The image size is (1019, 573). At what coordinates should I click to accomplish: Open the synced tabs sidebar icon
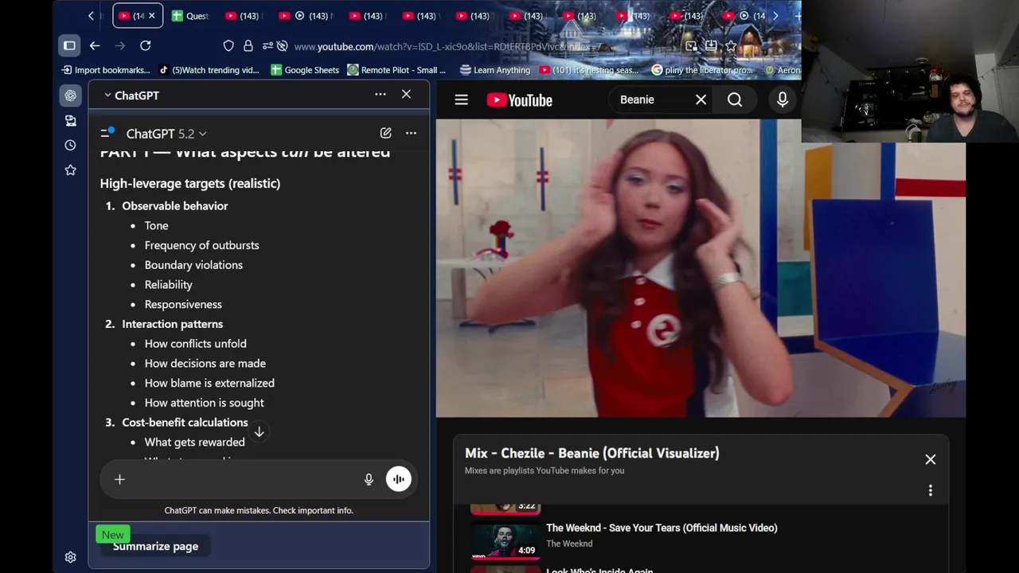pyautogui.click(x=71, y=120)
